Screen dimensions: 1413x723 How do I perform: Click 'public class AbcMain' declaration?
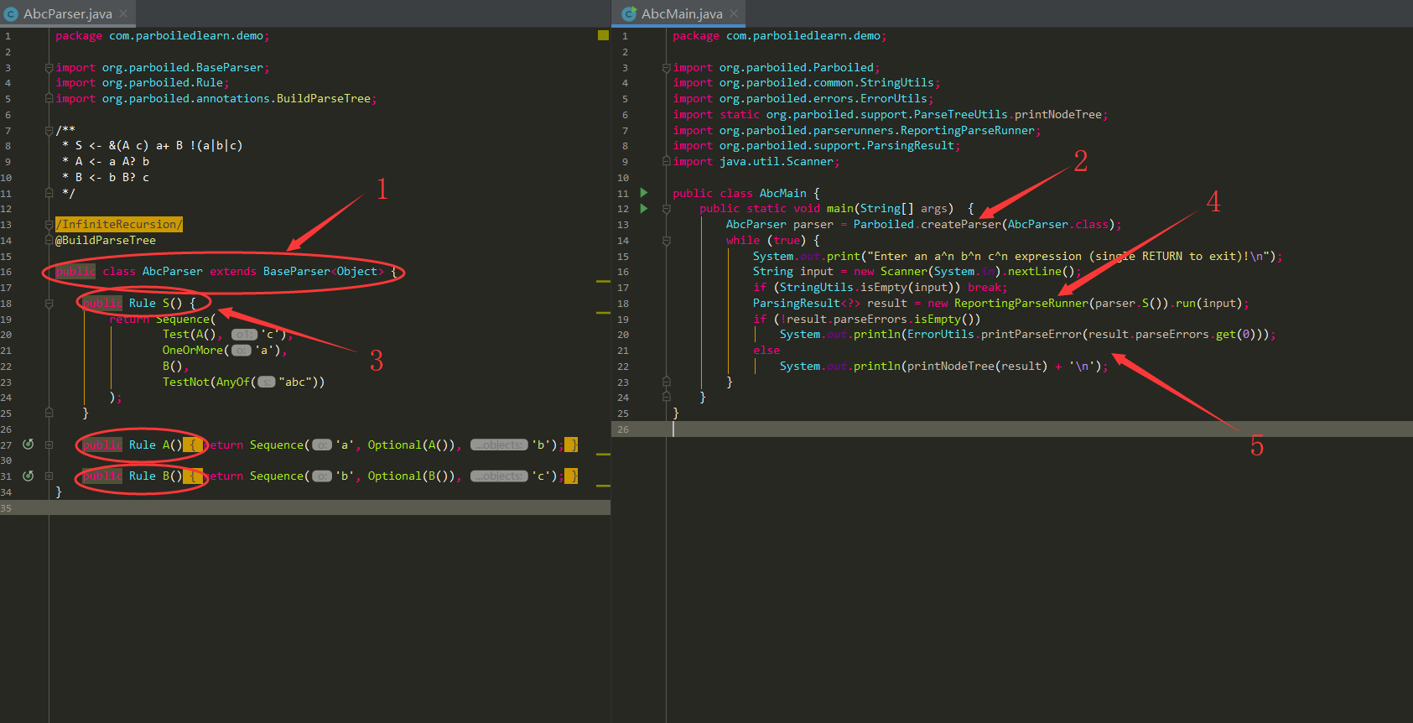click(x=740, y=194)
